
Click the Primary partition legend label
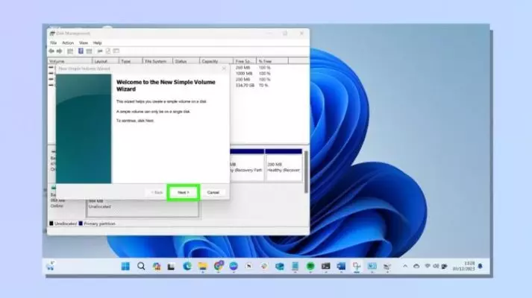[99, 223]
